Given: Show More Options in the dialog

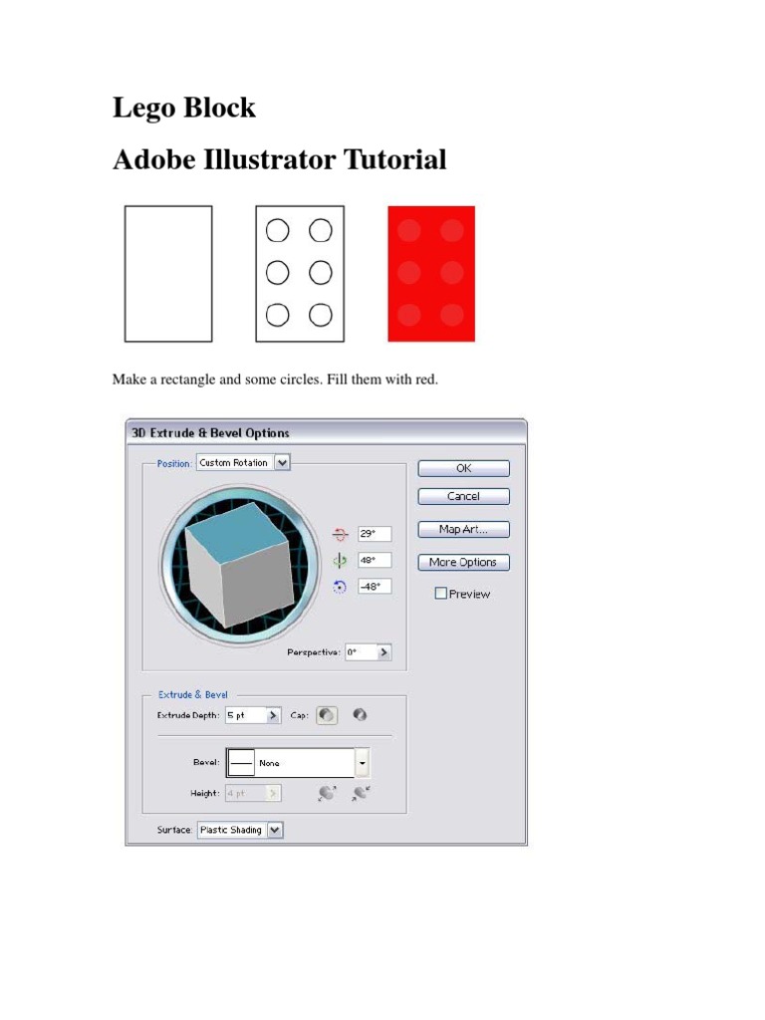Looking at the screenshot, I should 463,562.
